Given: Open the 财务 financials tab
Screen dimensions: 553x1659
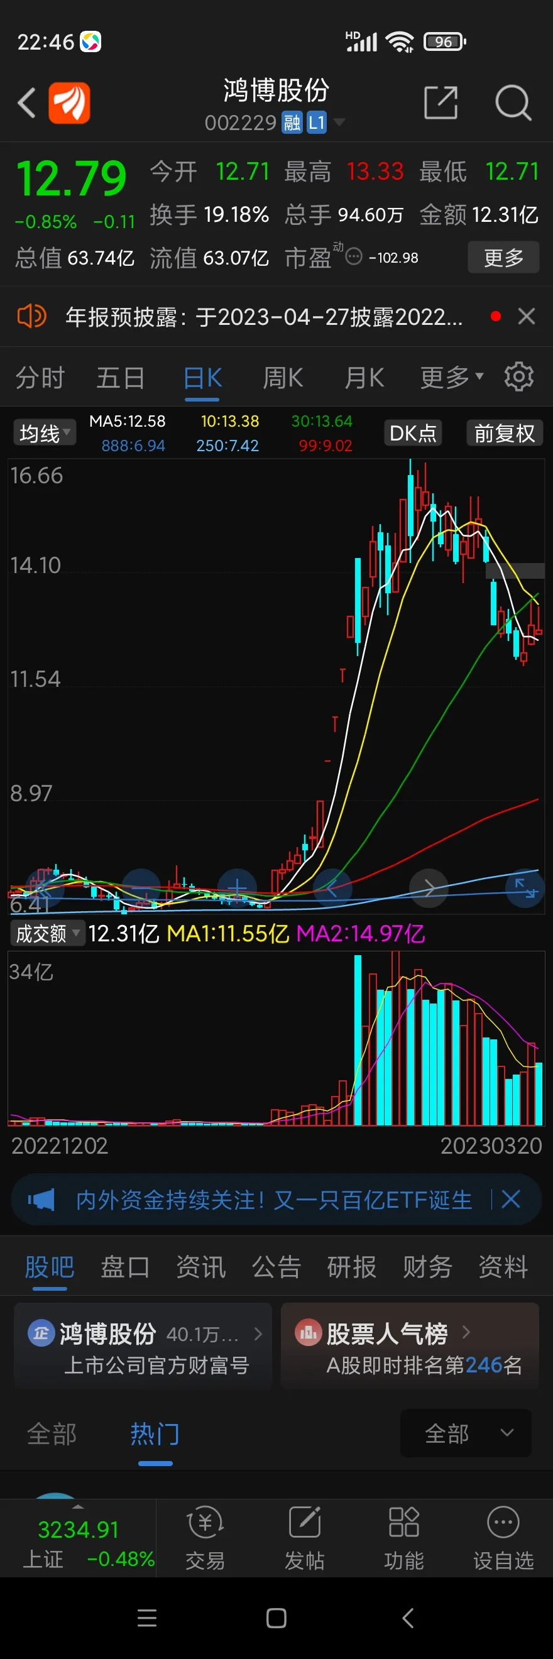Looking at the screenshot, I should coord(427,1267).
